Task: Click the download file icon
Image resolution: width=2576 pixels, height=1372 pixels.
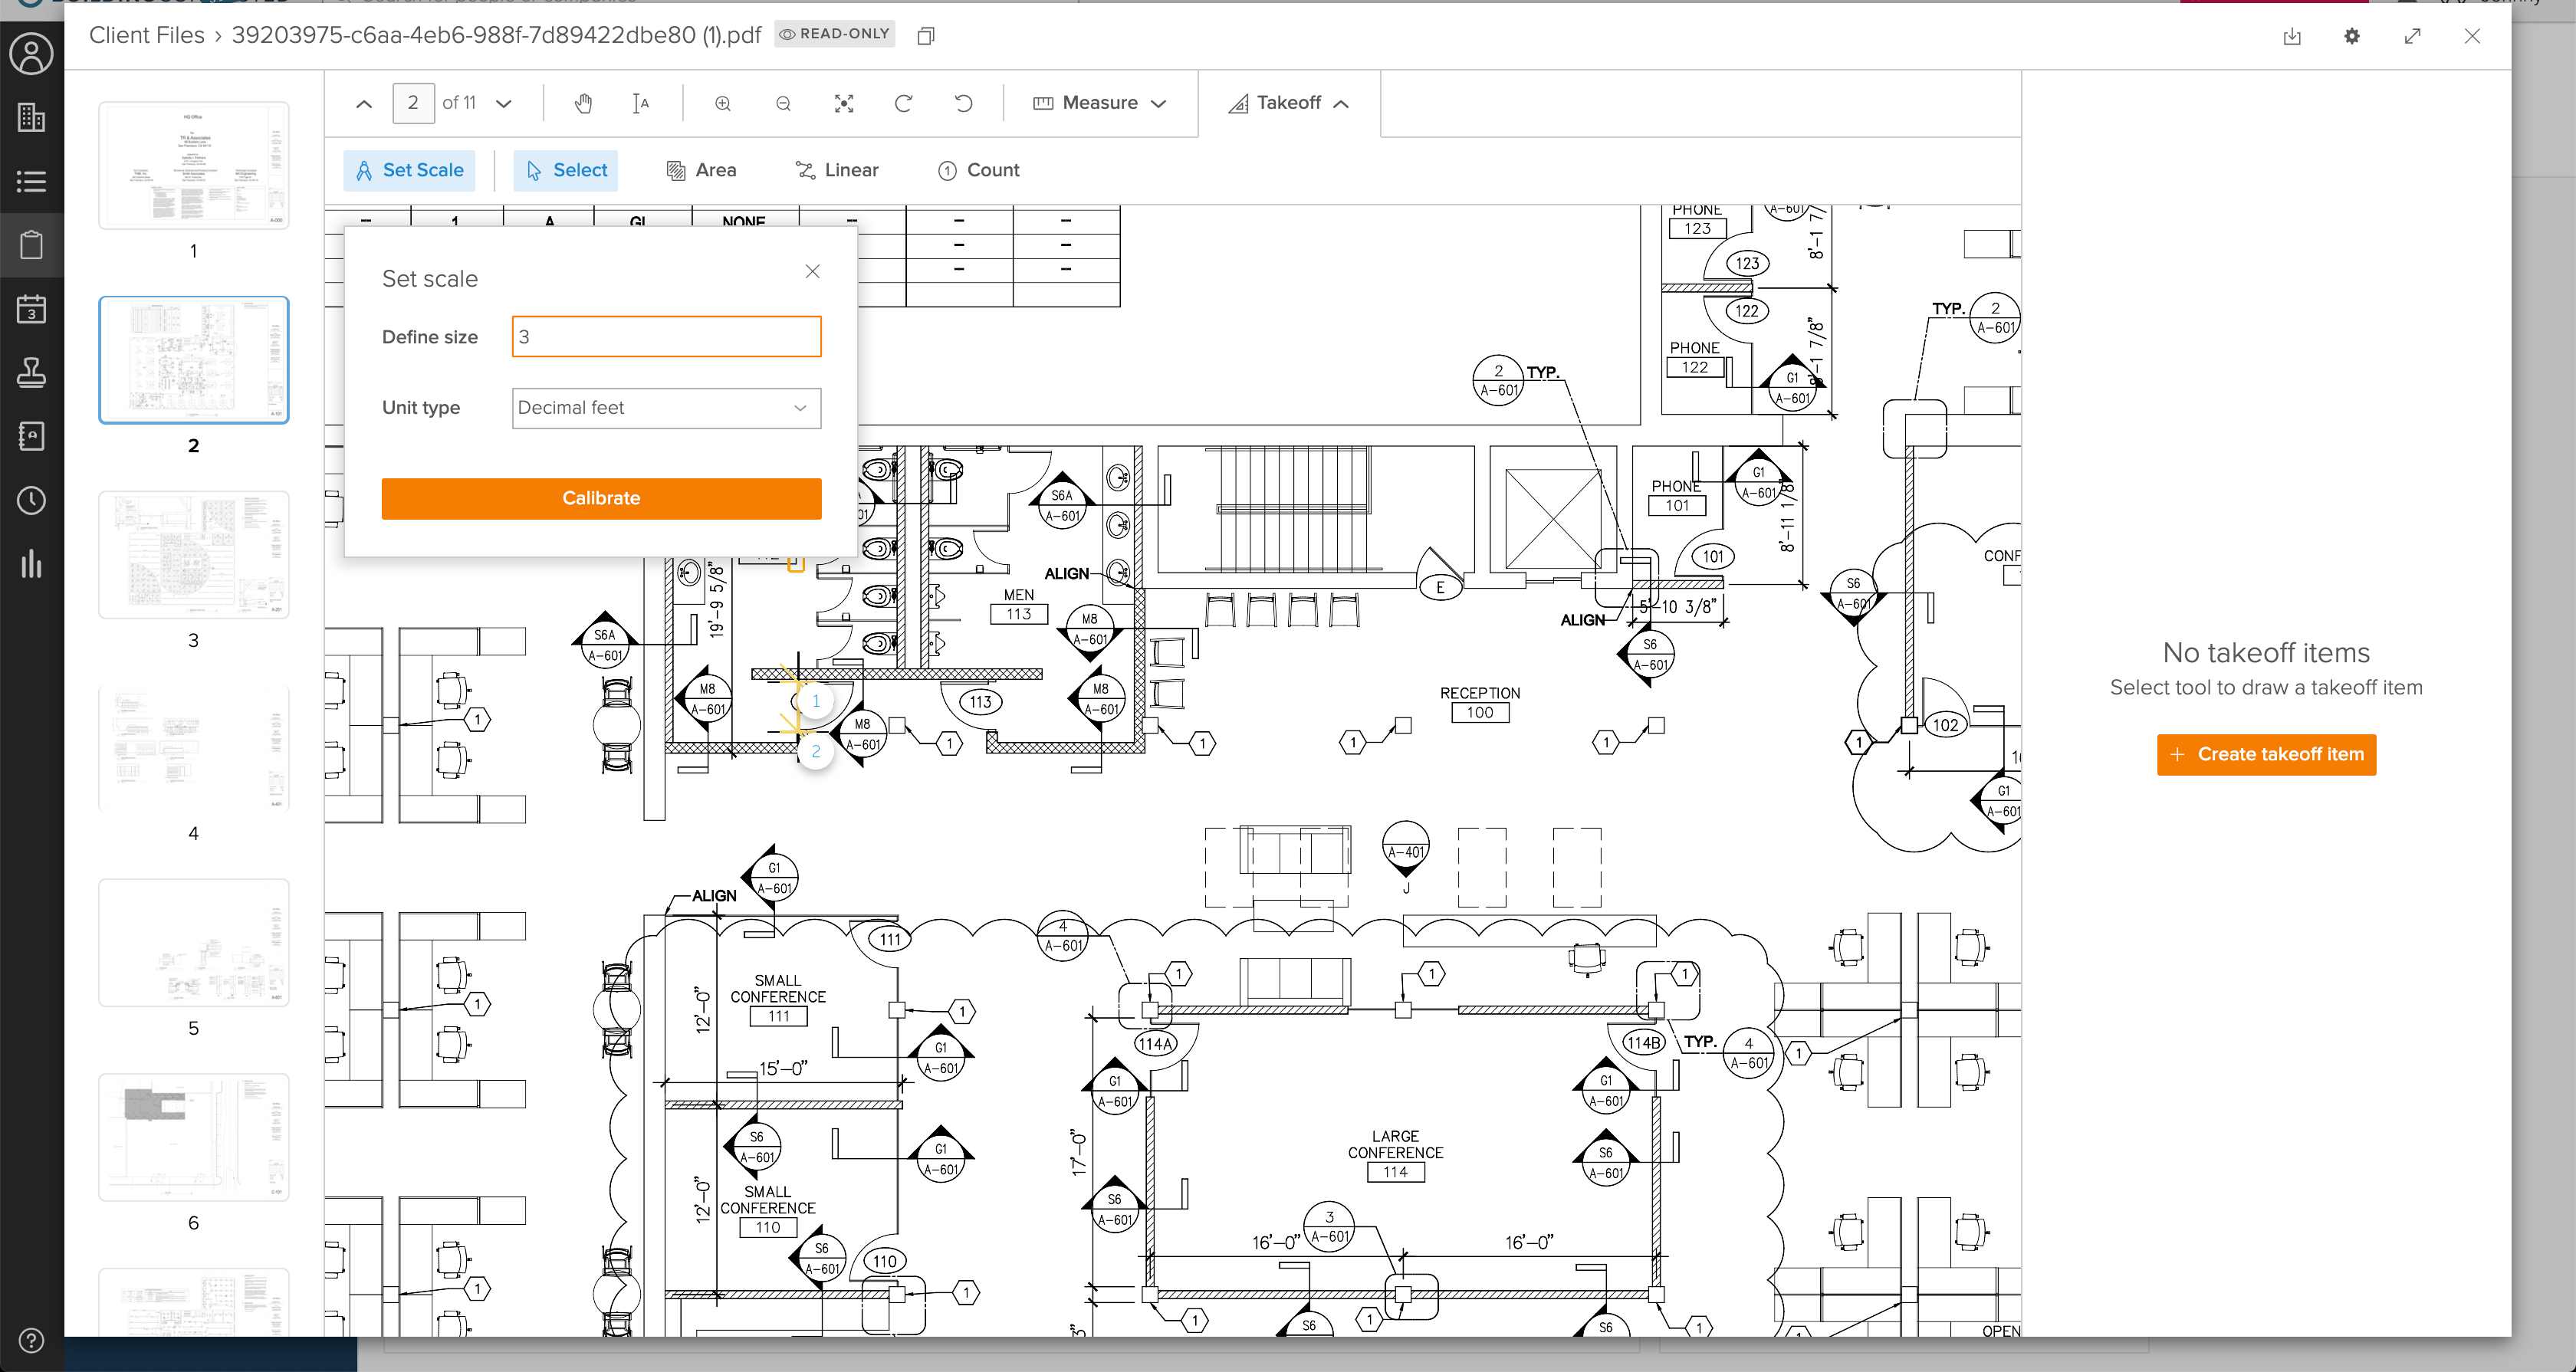Action: click(2292, 36)
